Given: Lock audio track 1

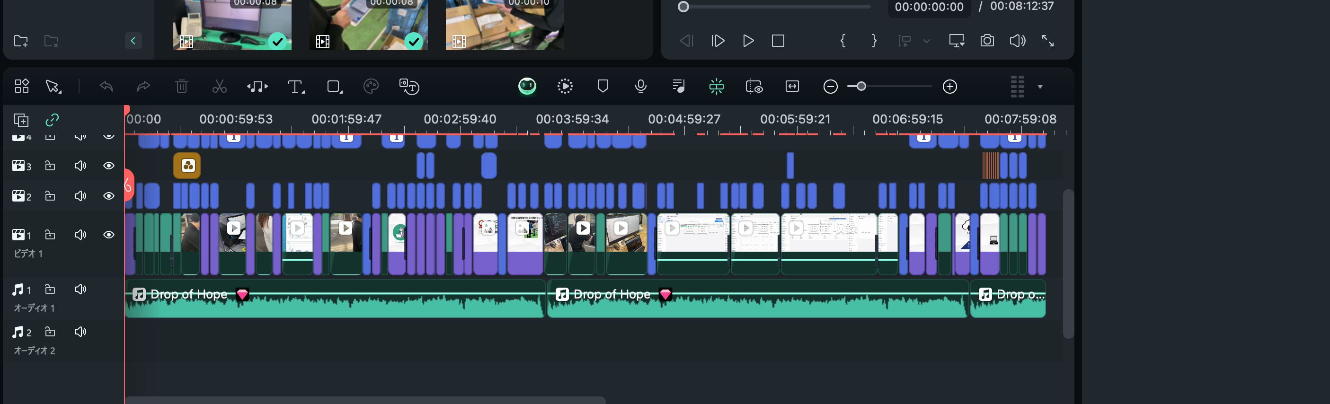Looking at the screenshot, I should [50, 289].
